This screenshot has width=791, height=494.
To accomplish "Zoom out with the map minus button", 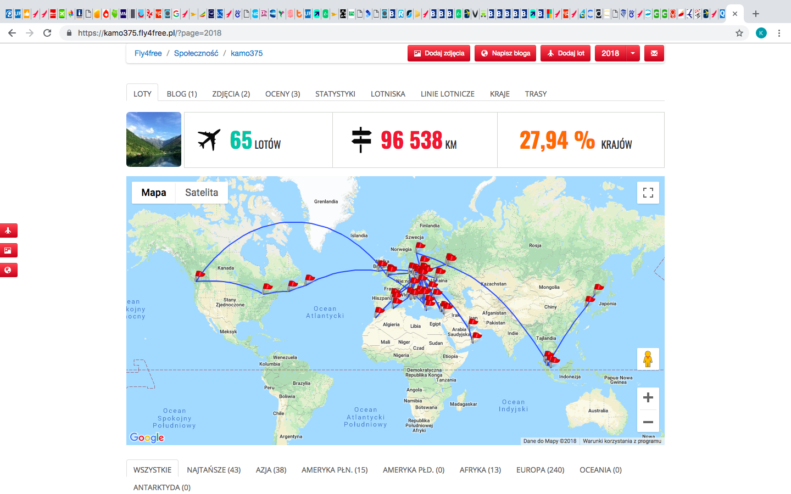I will point(648,422).
